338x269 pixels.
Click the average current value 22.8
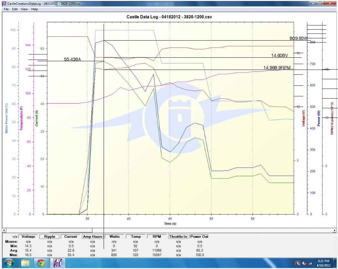click(71, 251)
